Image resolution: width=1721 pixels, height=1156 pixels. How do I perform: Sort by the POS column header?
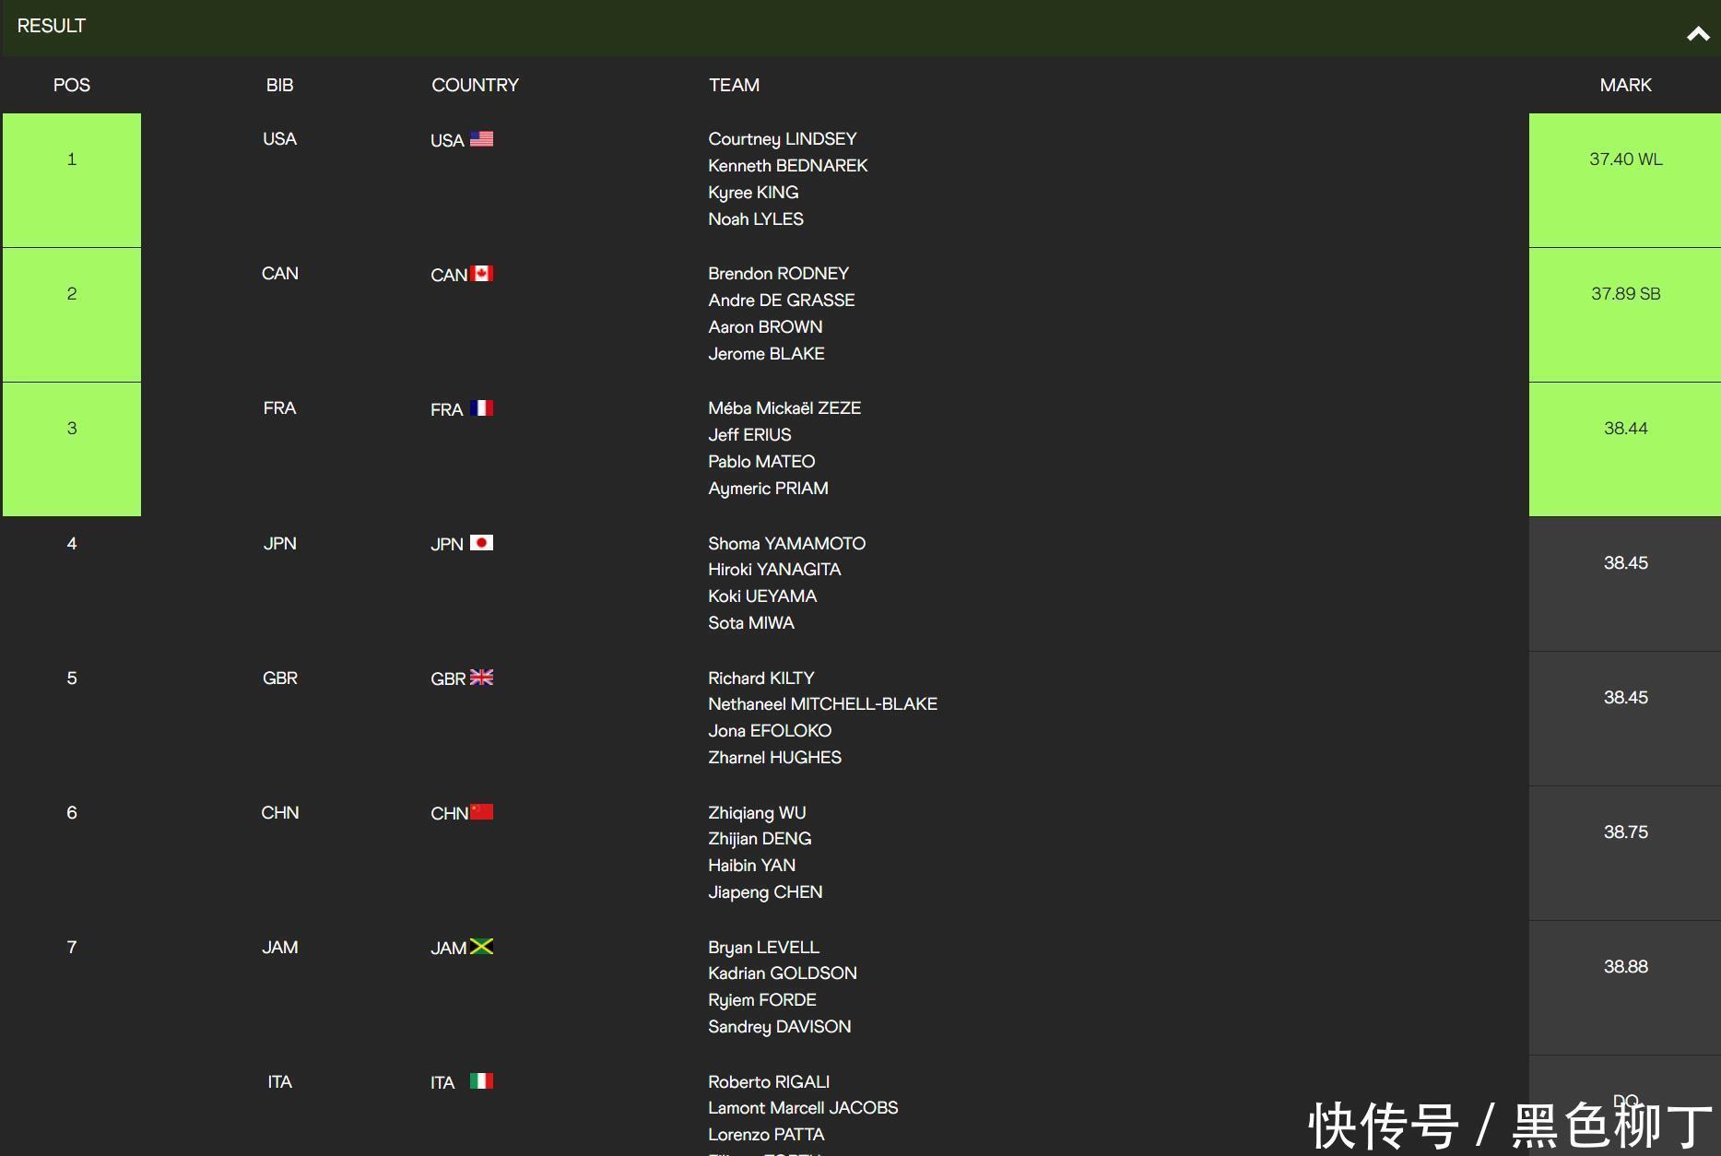(72, 85)
